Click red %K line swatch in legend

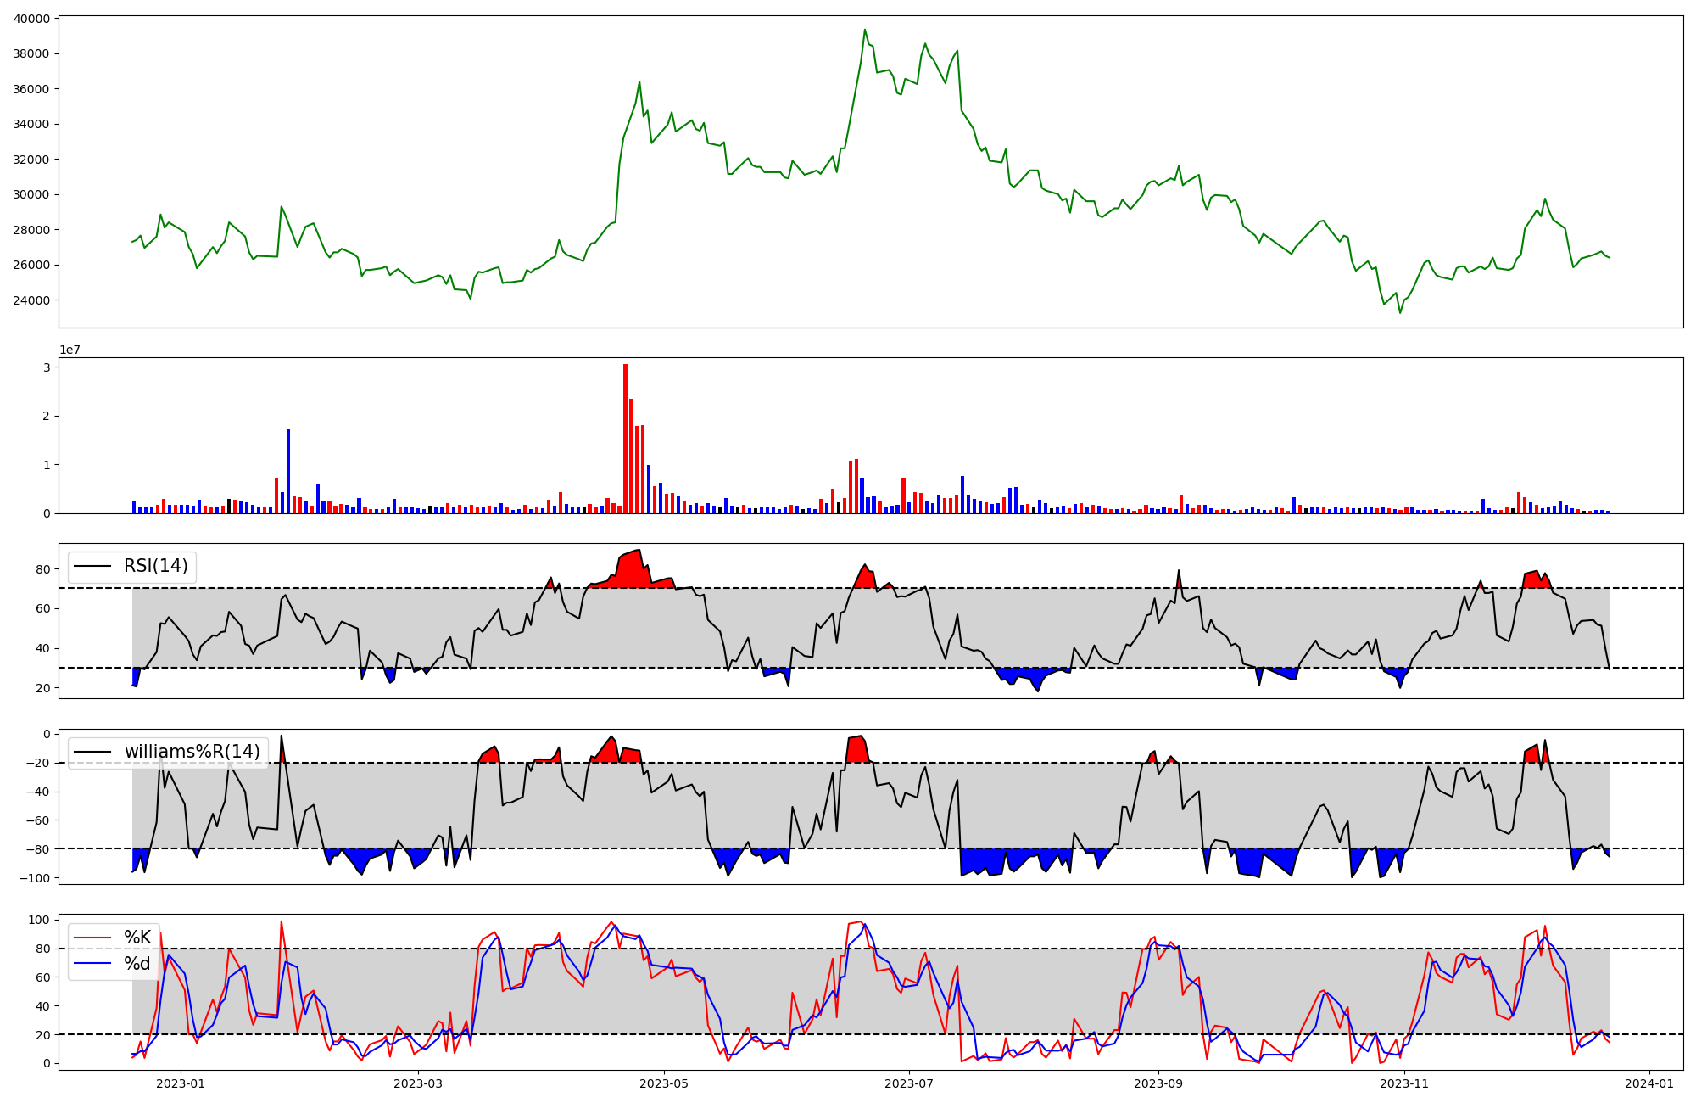(x=93, y=938)
